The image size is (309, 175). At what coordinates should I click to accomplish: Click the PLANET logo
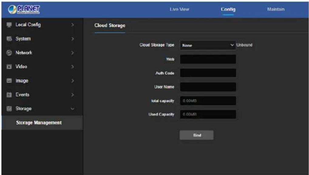pos(24,9)
